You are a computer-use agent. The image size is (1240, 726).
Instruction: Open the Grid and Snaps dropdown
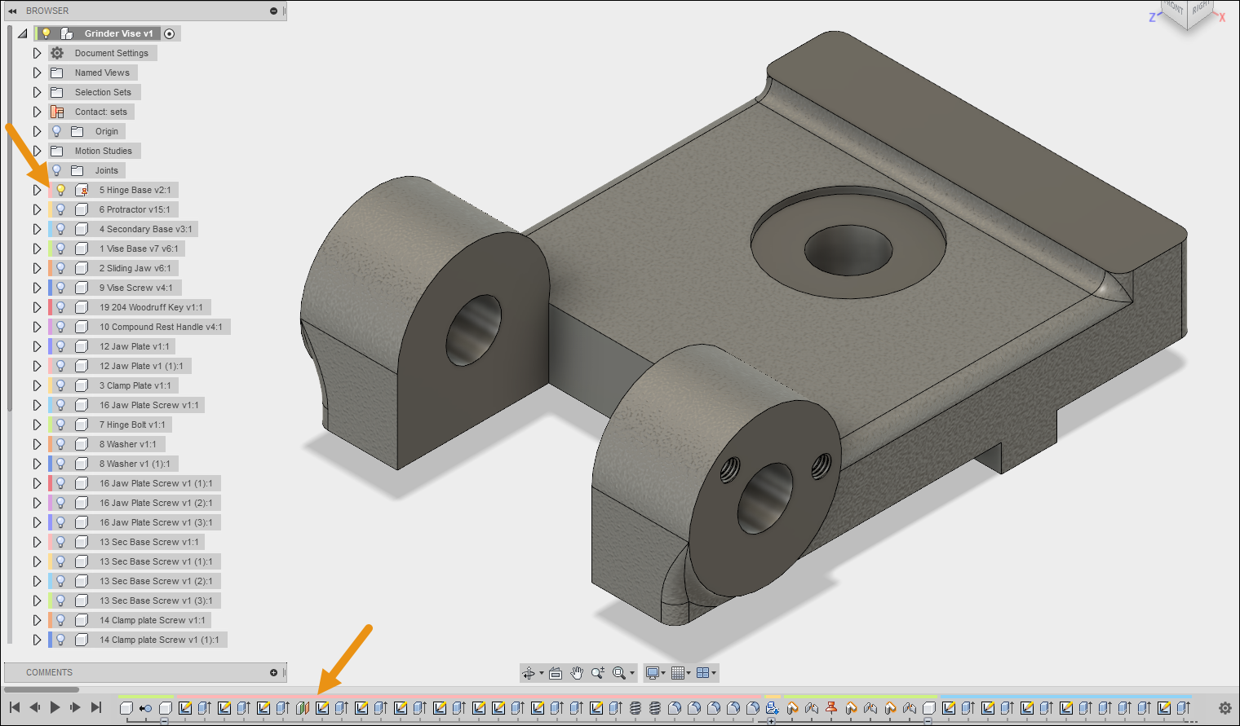point(680,673)
